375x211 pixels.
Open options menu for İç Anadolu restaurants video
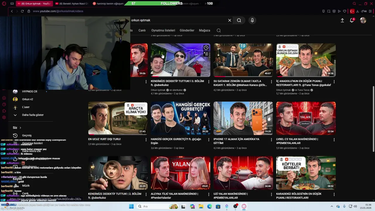[334, 82]
